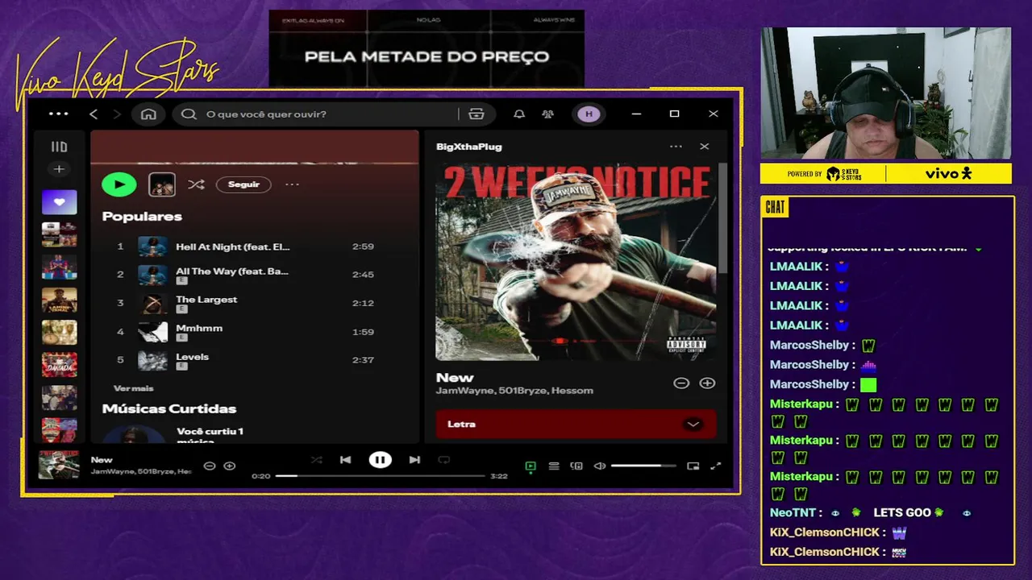Add song to Liked with panel plus icon
Image resolution: width=1032 pixels, height=580 pixels.
click(707, 383)
